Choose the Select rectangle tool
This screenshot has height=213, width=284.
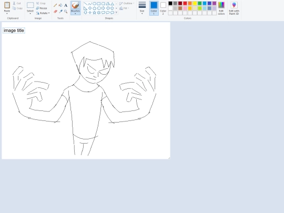[31, 5]
